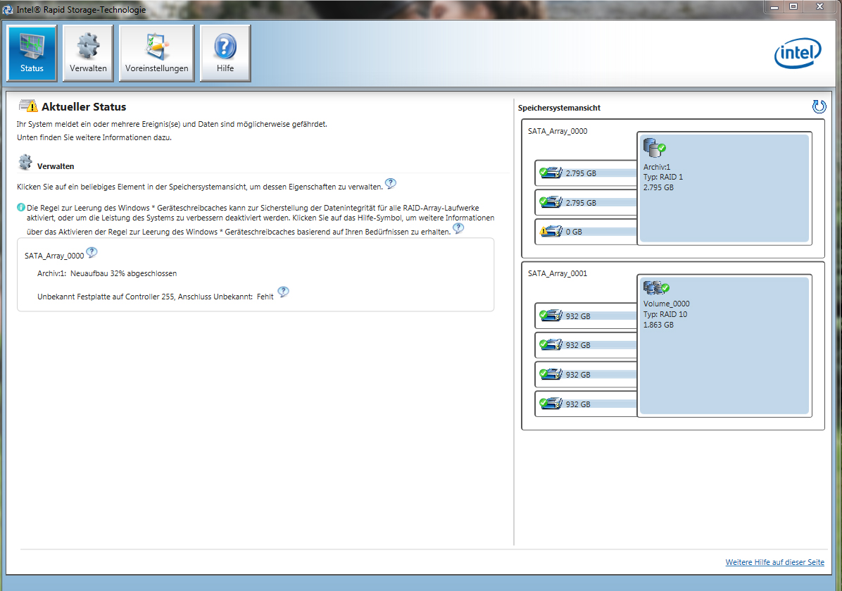Open help icon next to Fehlt
This screenshot has height=591, width=842.
(x=283, y=292)
